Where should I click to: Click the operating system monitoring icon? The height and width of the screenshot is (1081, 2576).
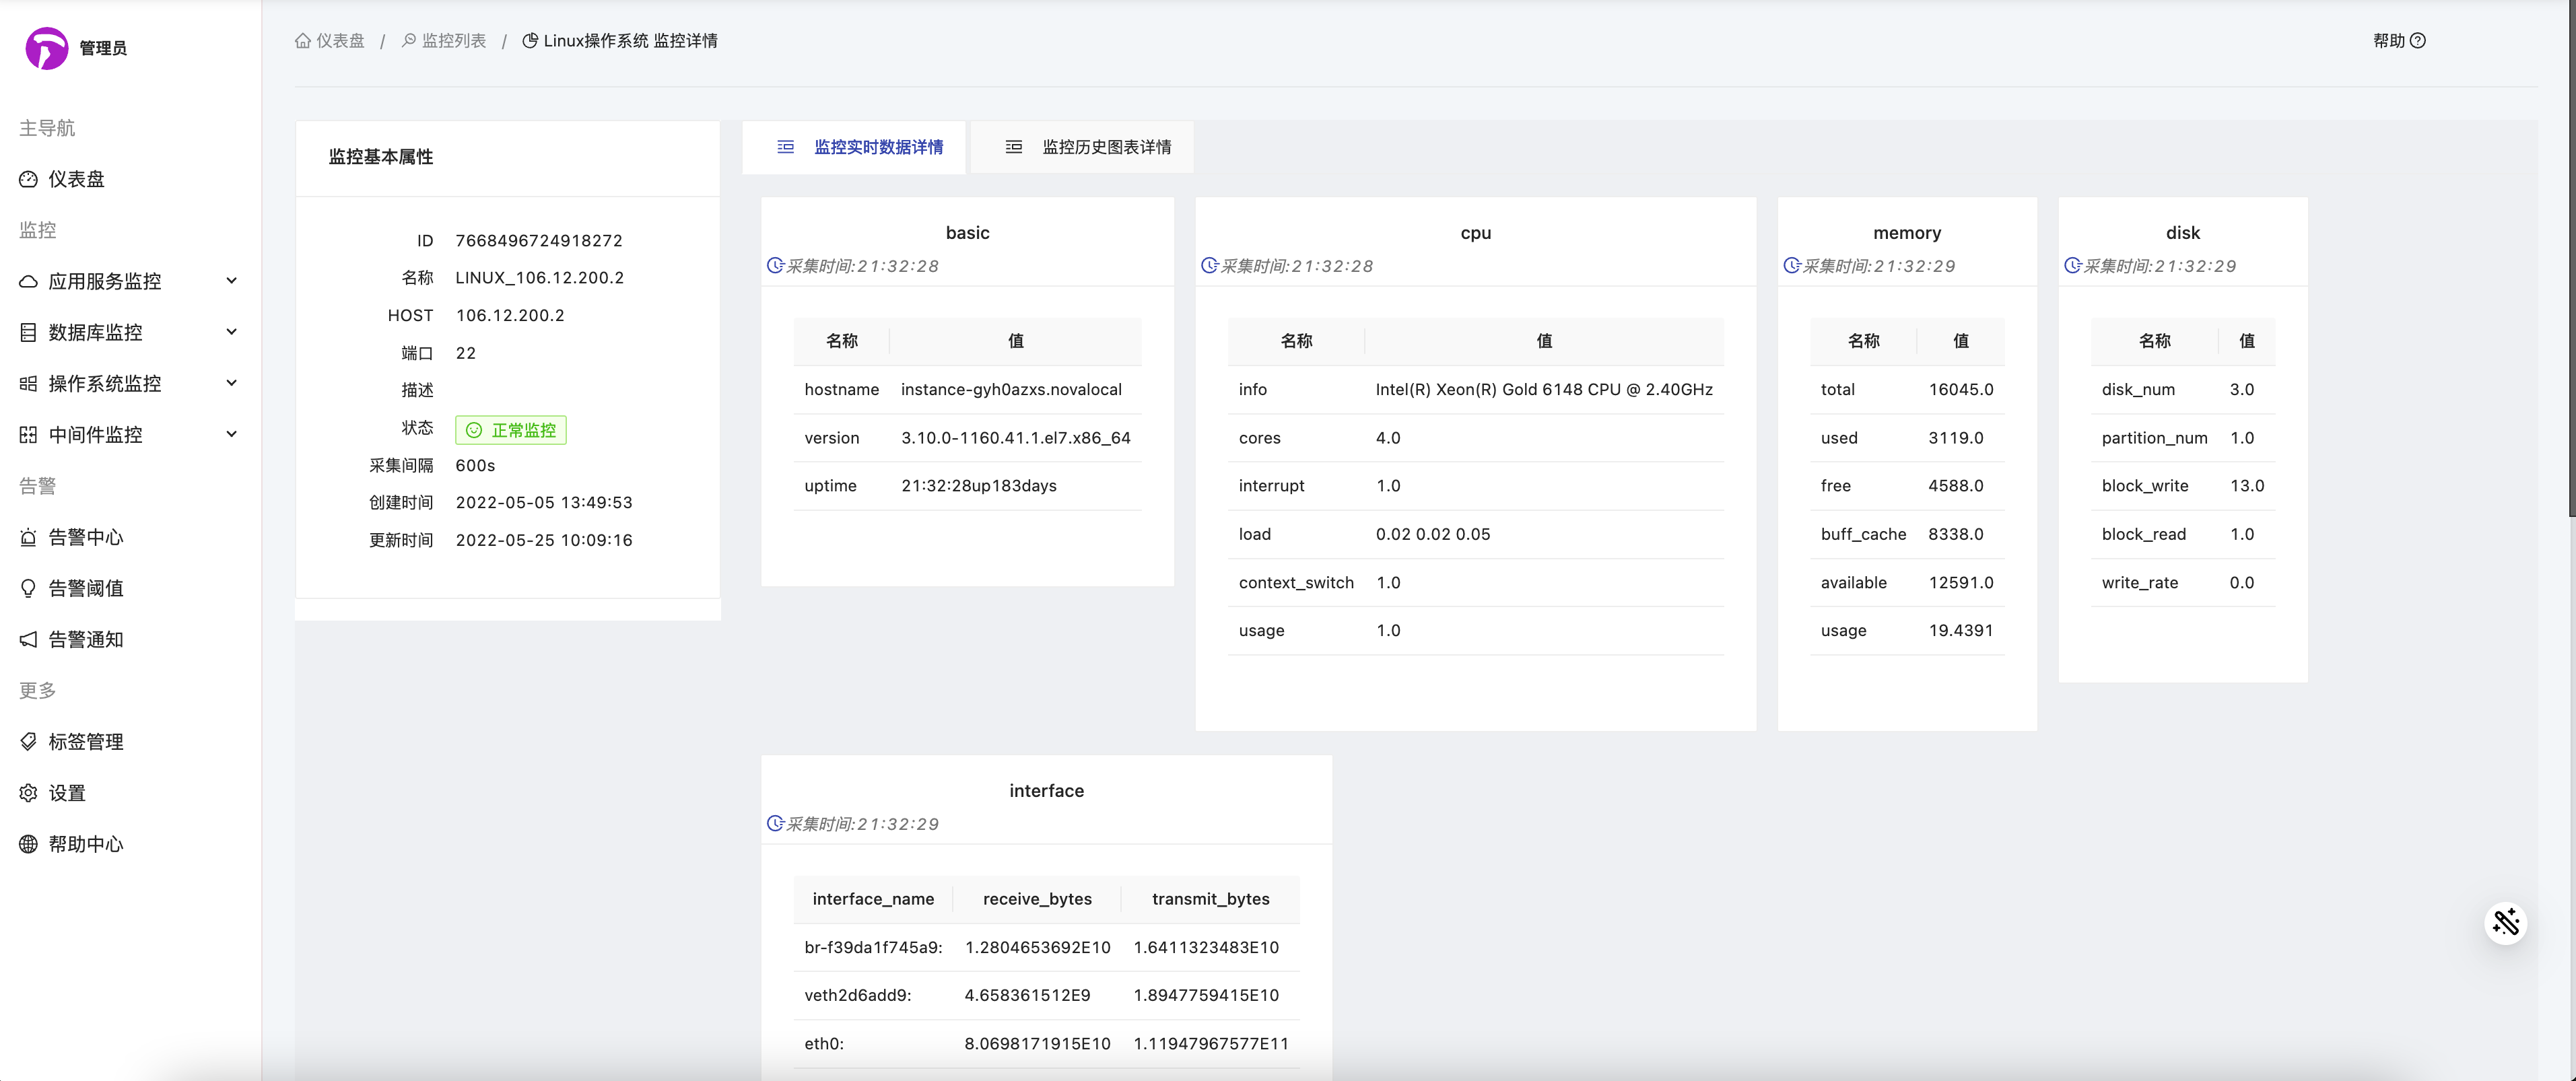(x=28, y=383)
